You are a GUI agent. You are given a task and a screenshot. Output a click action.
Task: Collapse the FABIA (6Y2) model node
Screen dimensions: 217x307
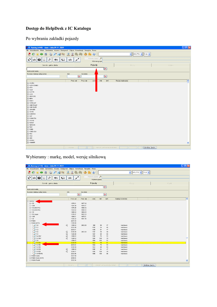30,223
